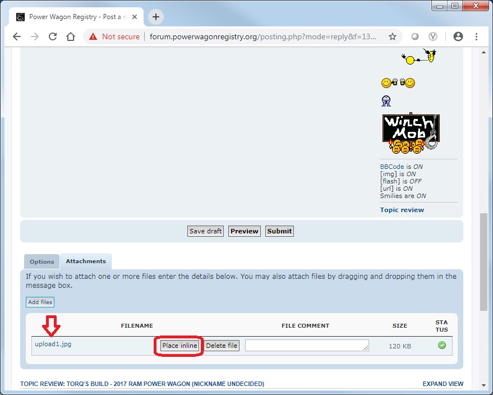Viewport: 493px width, 395px height.
Task: Open a new browser tab with plus
Action: (x=155, y=17)
